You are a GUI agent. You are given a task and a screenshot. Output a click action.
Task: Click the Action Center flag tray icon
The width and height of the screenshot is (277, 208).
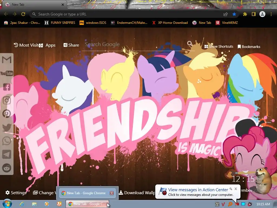click(237, 204)
